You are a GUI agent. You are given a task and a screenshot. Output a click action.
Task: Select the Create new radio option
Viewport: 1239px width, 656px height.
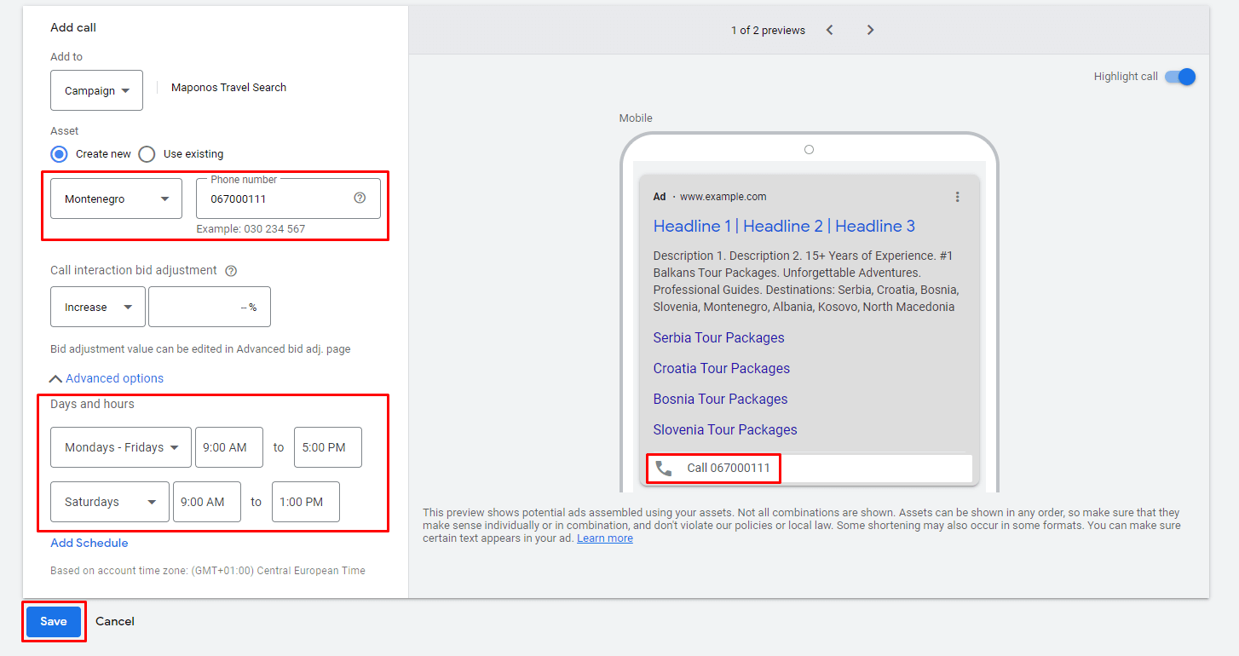(x=59, y=154)
